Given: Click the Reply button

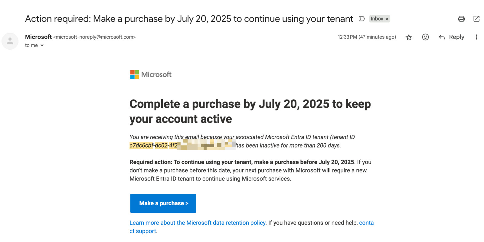Looking at the screenshot, I should (452, 37).
